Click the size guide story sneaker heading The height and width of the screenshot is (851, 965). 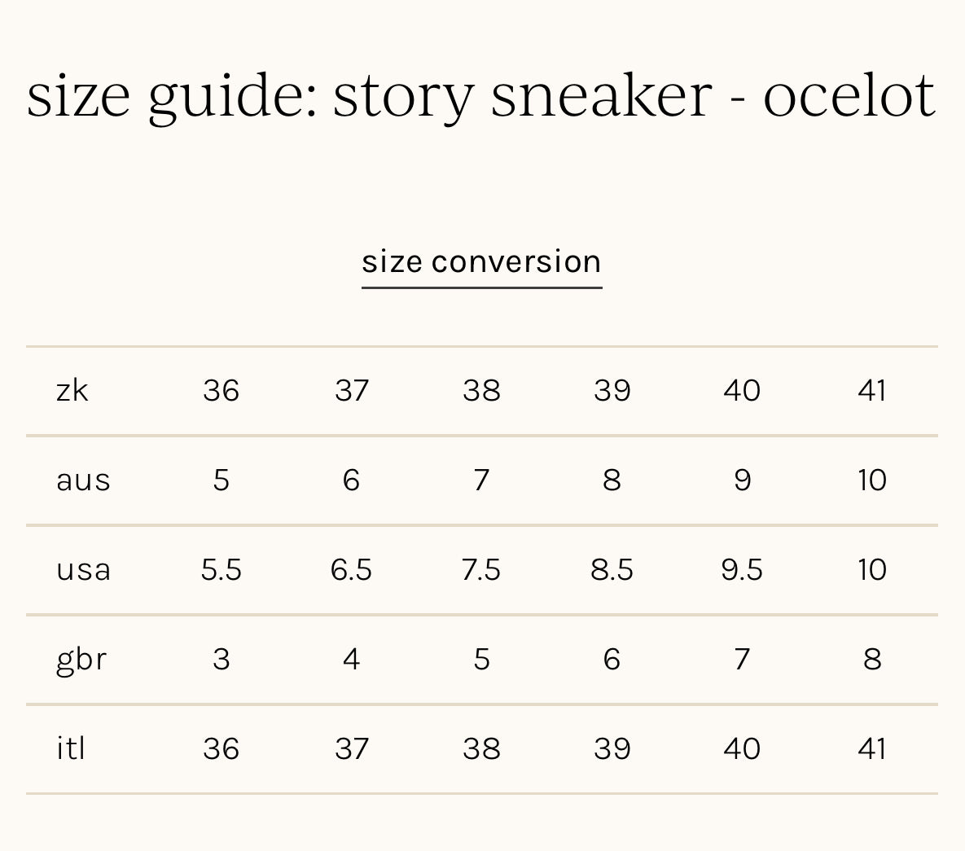pos(481,95)
